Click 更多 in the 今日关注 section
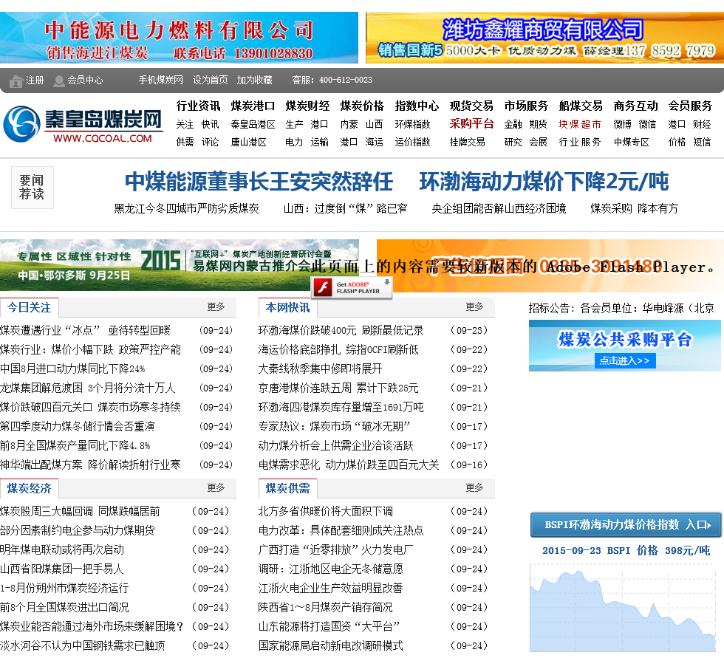This screenshot has height=658, width=724. [x=216, y=307]
